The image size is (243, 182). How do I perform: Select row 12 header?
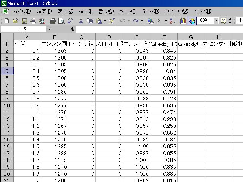point(7,119)
